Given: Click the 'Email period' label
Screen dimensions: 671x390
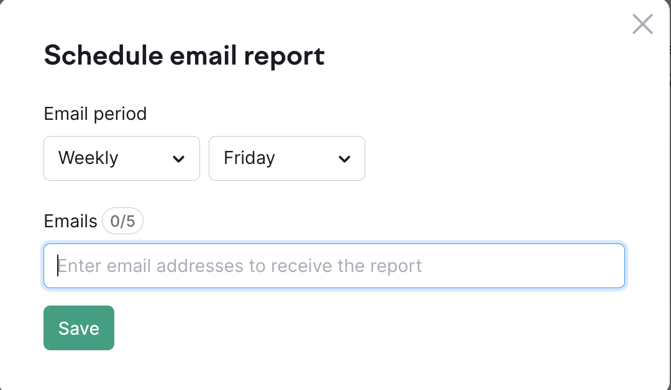Looking at the screenshot, I should pos(95,114).
